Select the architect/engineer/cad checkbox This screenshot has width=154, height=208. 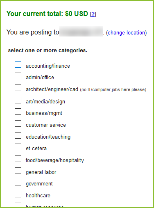pos(18,88)
